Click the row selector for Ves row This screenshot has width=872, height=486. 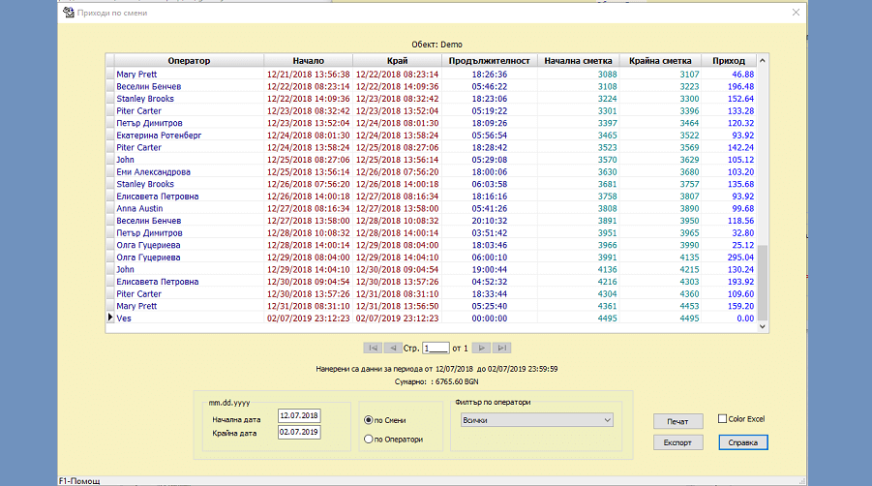click(110, 319)
